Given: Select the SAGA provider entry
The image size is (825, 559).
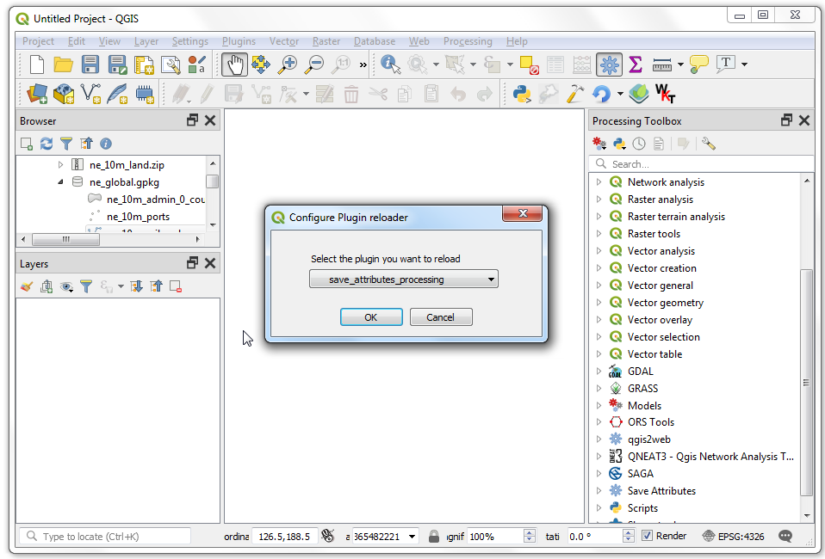Looking at the screenshot, I should click(x=641, y=473).
